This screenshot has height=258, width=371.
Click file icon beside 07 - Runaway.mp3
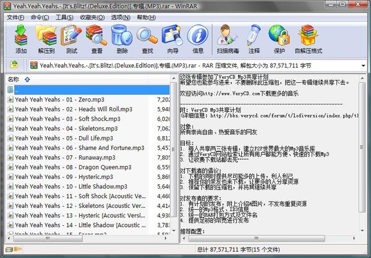click(10, 158)
